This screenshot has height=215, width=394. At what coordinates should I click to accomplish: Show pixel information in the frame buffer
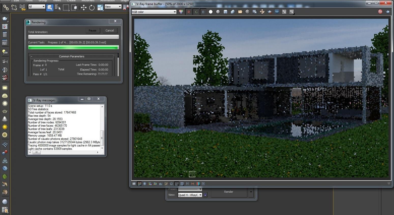point(145,183)
